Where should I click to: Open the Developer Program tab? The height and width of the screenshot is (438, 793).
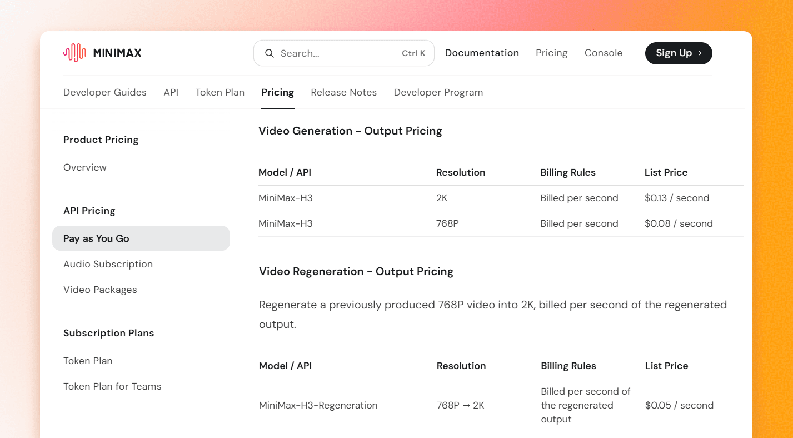(438, 92)
